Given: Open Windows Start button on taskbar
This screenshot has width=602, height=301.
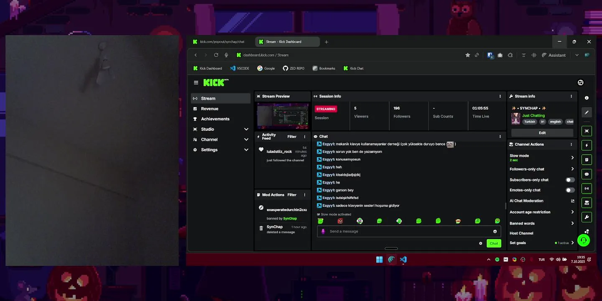Looking at the screenshot, I should tap(379, 260).
